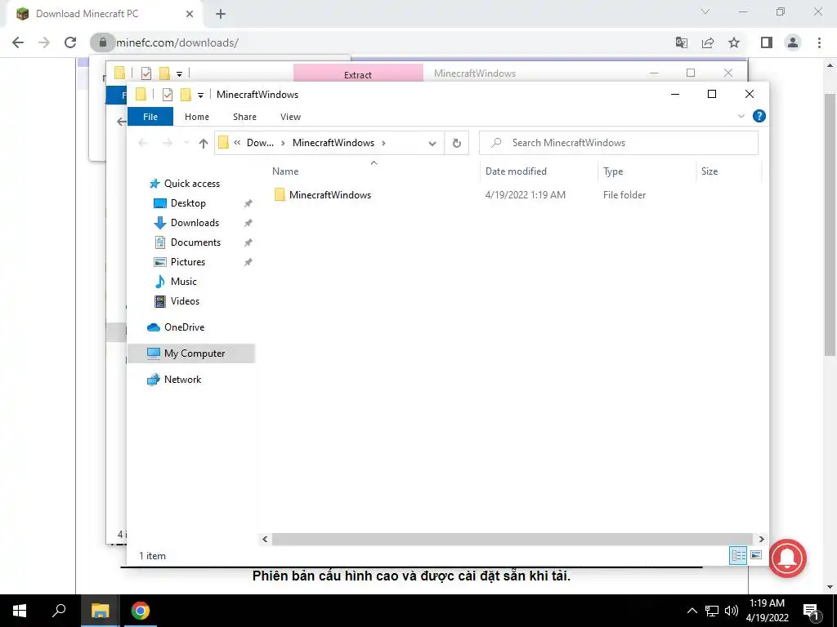Toggle Chrome side panel icon
Screen dimensions: 837x627
[767, 42]
